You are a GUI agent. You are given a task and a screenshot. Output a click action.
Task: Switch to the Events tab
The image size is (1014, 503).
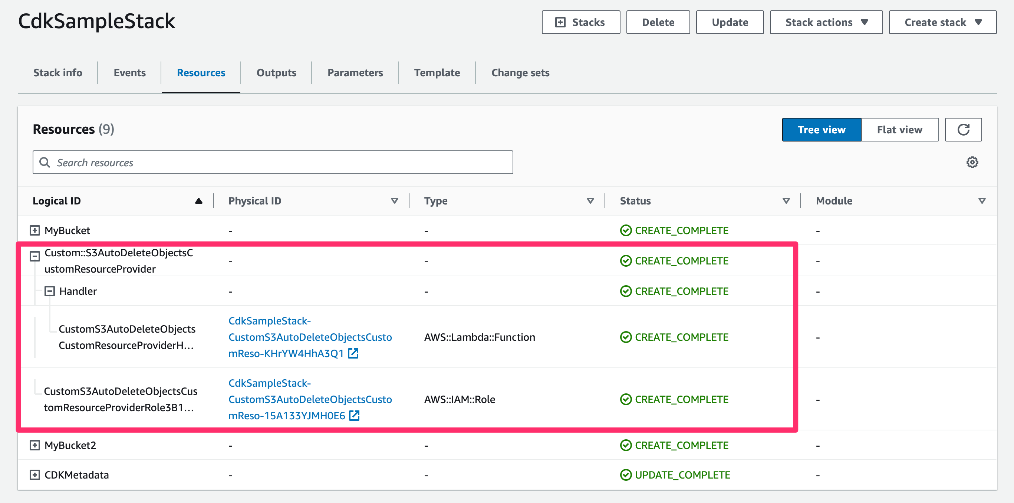pyautogui.click(x=129, y=72)
